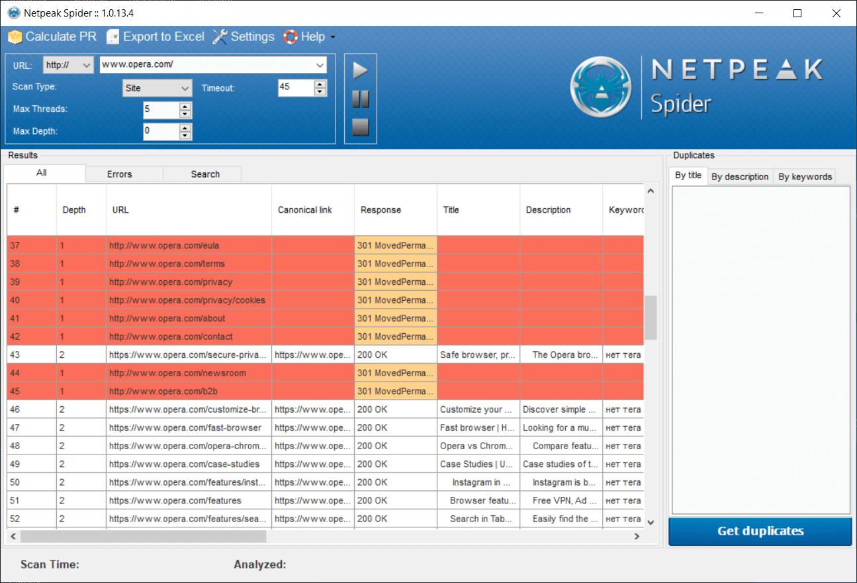
Task: Click the Netpeak Spider title bar app icon
Action: tap(14, 13)
